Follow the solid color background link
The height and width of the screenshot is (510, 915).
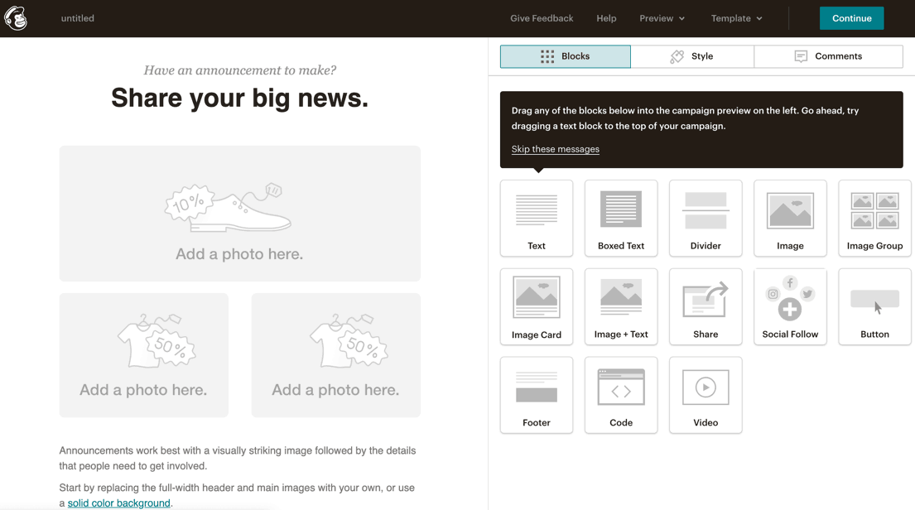(x=119, y=503)
